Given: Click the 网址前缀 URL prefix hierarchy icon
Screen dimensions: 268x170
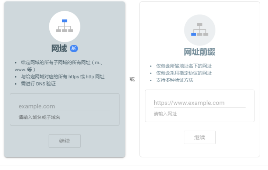Looking at the screenshot, I should click(x=200, y=30).
